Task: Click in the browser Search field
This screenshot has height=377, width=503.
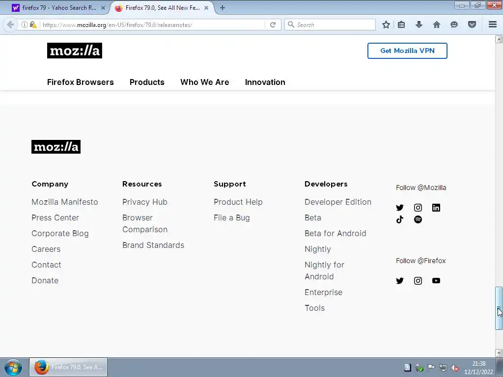Action: pyautogui.click(x=330, y=25)
